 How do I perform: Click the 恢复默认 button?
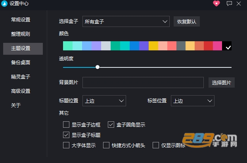[x=187, y=21]
